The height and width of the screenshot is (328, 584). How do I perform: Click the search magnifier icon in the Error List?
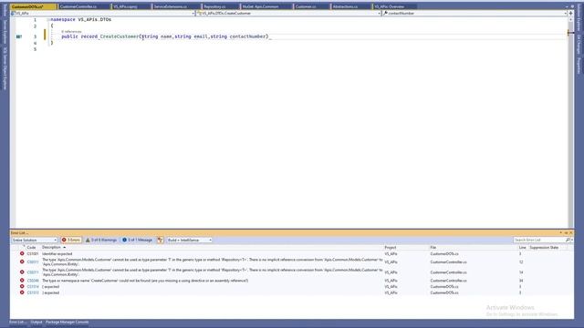click(x=568, y=240)
